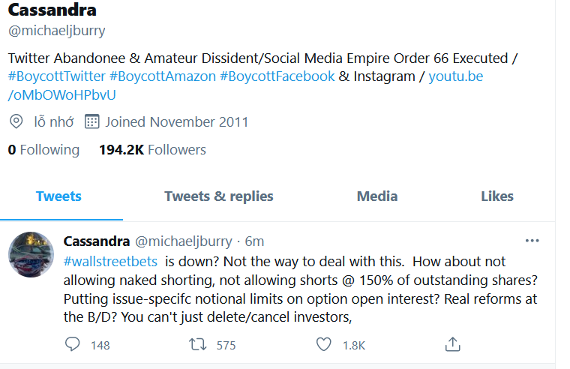Click the share tweet upload icon
570x369 pixels.
pyautogui.click(x=452, y=344)
